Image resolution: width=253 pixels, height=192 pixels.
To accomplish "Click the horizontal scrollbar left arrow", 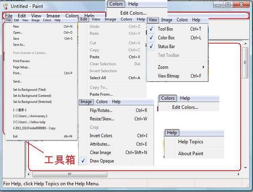I will [x=29, y=174].
